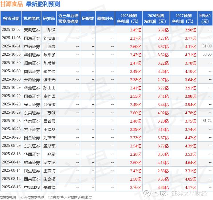The image size is (213, 200).
Task: Select the 机构简称 column header
Action: tap(31, 18)
